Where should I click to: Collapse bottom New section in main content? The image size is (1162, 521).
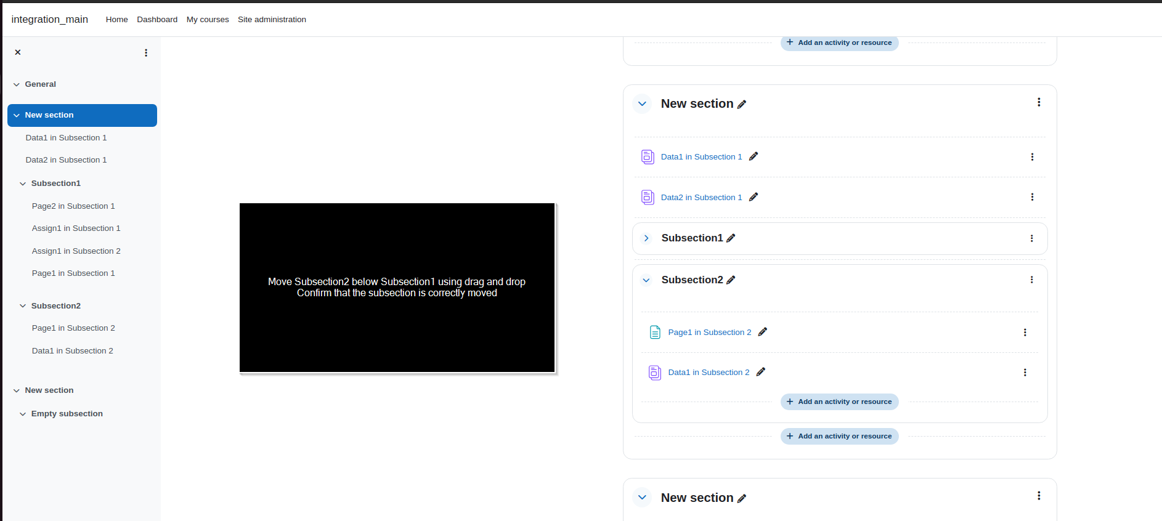[642, 498]
